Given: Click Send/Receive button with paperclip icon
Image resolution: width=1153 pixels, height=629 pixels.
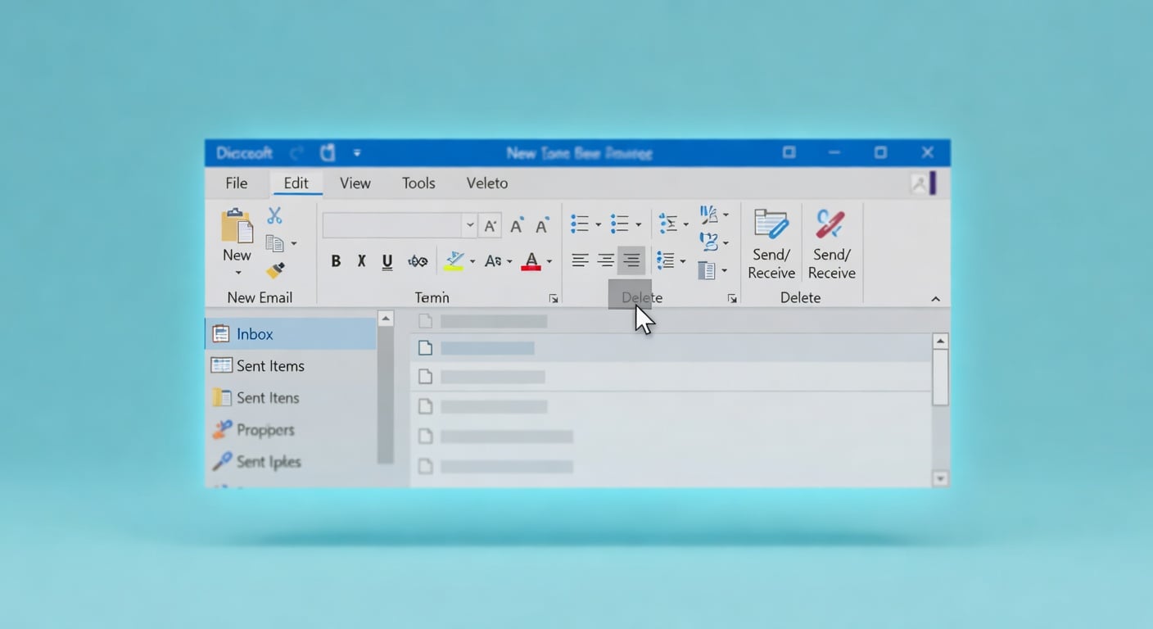Looking at the screenshot, I should pos(771,244).
